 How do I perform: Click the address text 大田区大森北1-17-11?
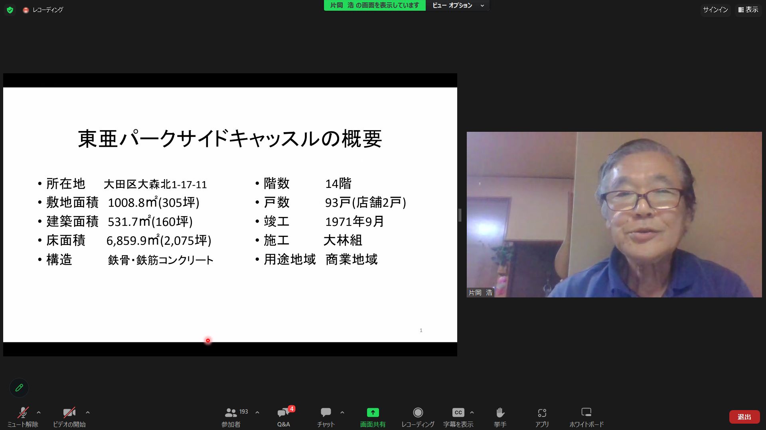click(x=155, y=184)
